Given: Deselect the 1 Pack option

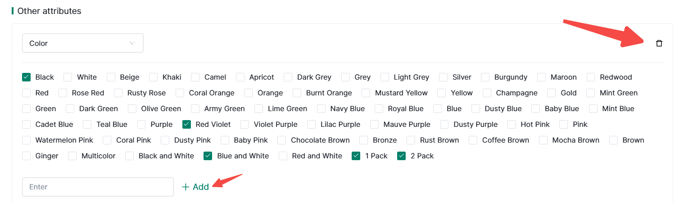Looking at the screenshot, I should 356,156.
